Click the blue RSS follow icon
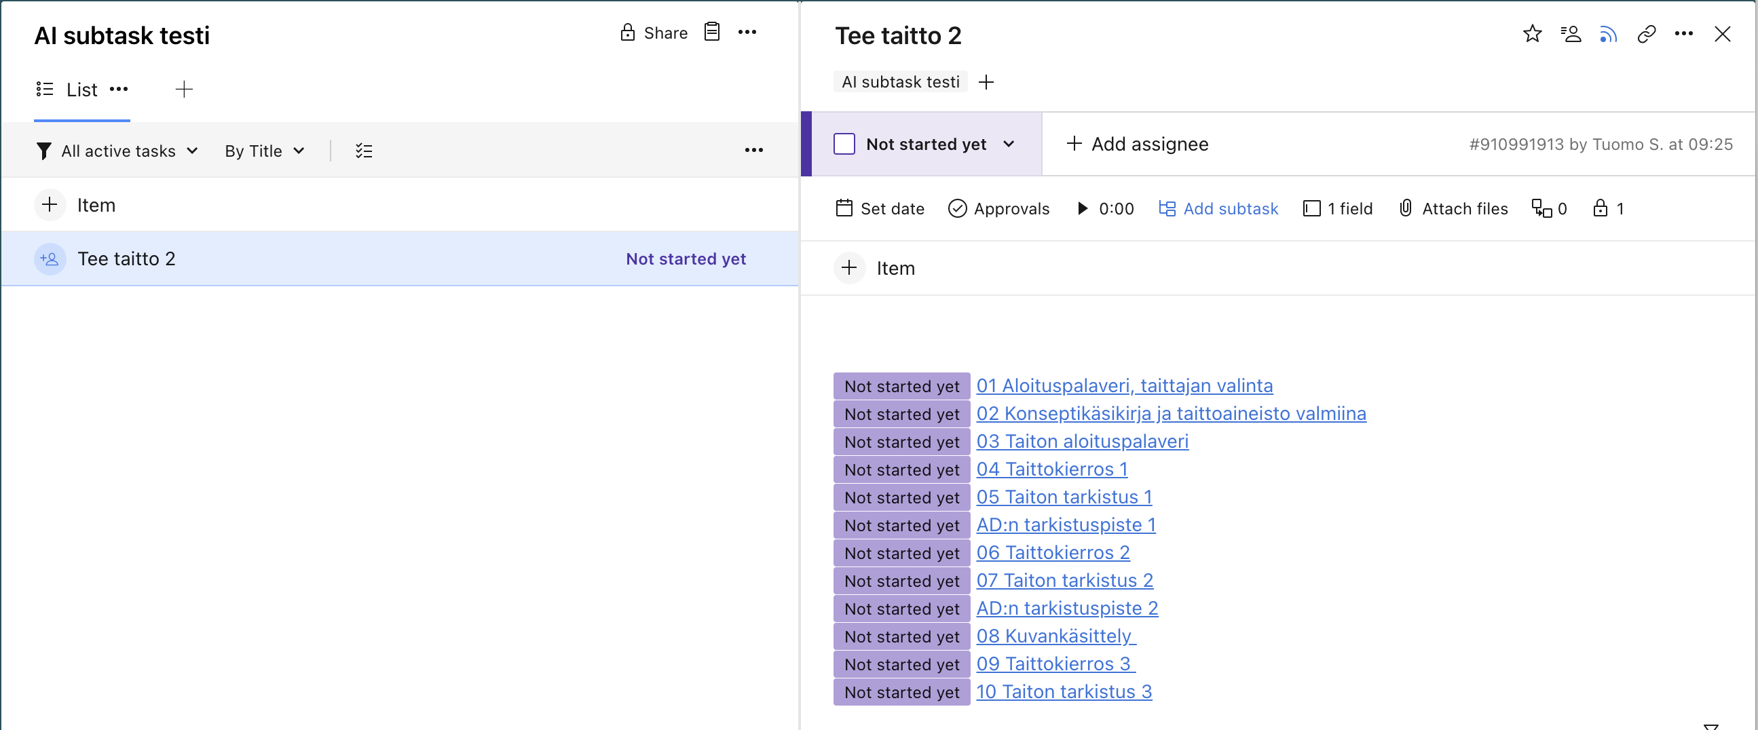Viewport: 1758px width, 730px height. coord(1608,33)
